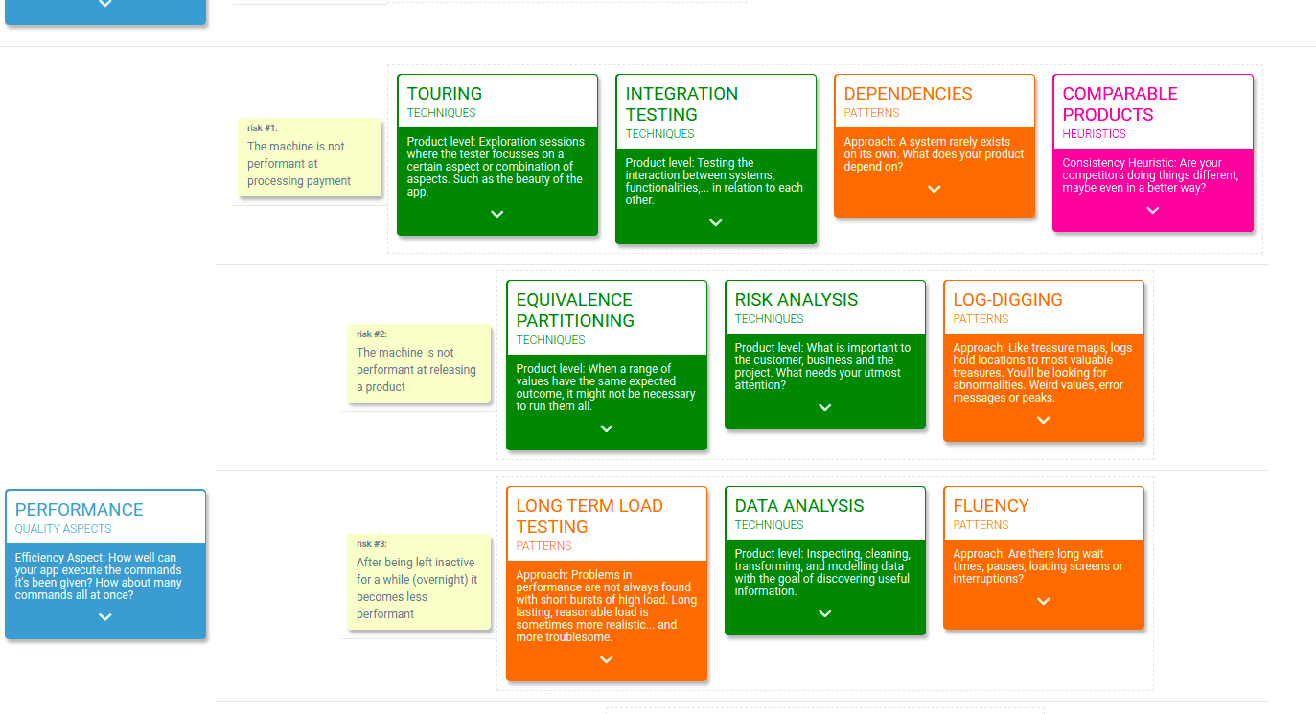Select the risk #2 sticky note
Screen dimensions: 1316x714
tap(419, 364)
